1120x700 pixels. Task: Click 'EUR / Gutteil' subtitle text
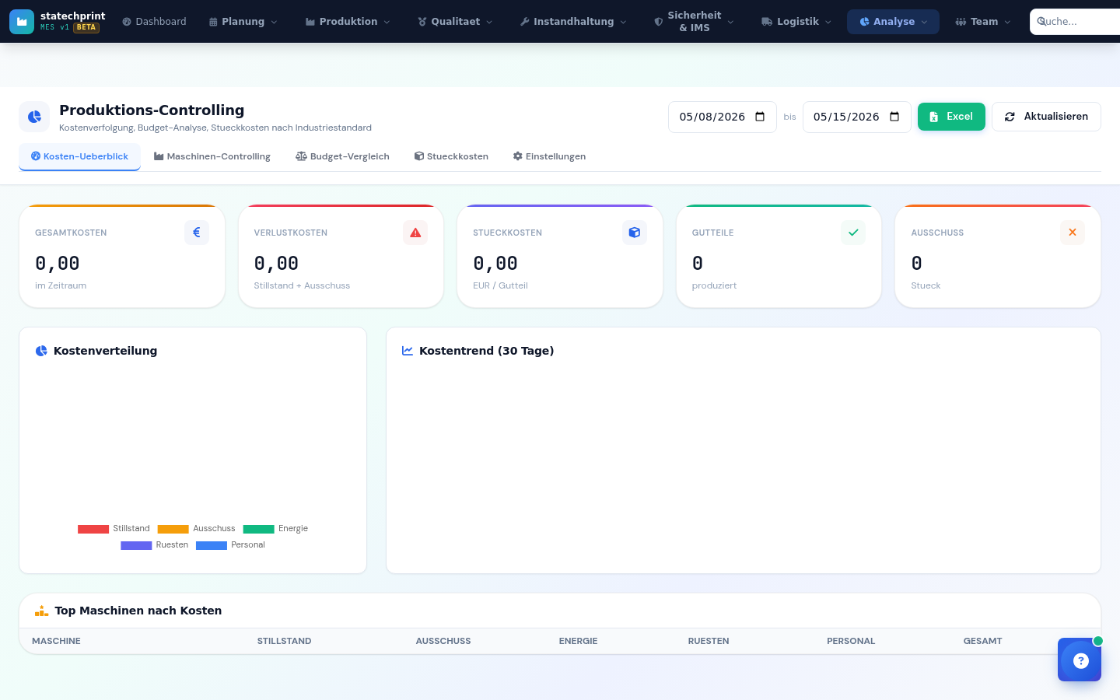pos(500,285)
